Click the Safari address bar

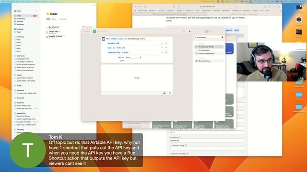(208, 6)
